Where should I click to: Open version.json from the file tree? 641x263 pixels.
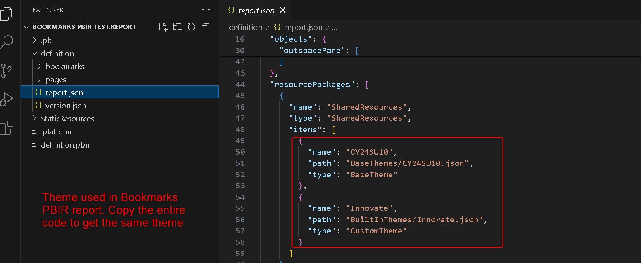[66, 106]
